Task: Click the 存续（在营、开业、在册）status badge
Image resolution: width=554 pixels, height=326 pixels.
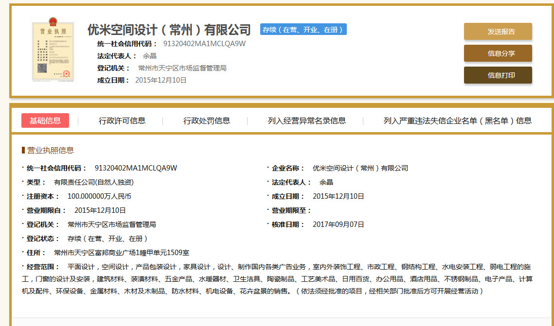Action: click(304, 29)
